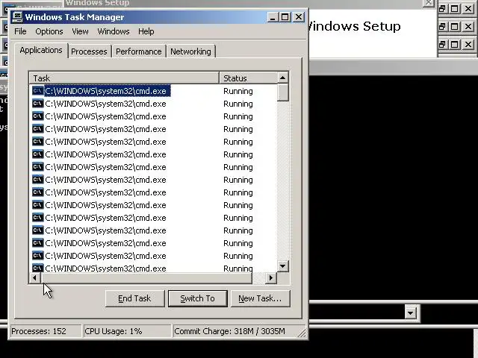Viewport: 478px width, 358px height.
Task: Click the vertical scrollbar thumb in the task list
Action: pos(282,92)
